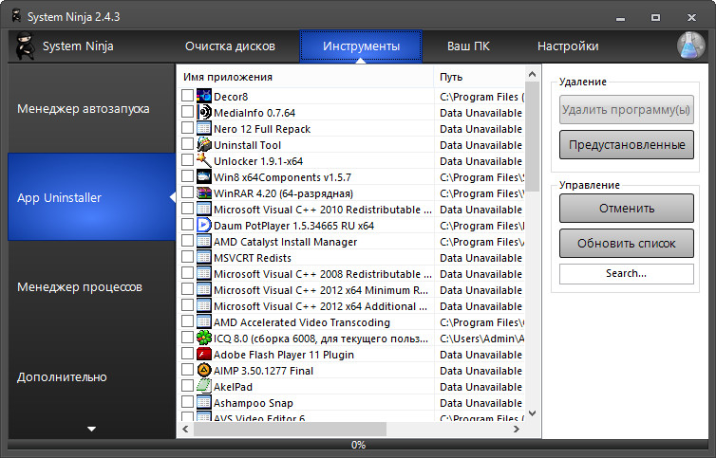This screenshot has width=716, height=458.
Task: Click the horizontal scroll-right arrow
Action: pyautogui.click(x=517, y=429)
